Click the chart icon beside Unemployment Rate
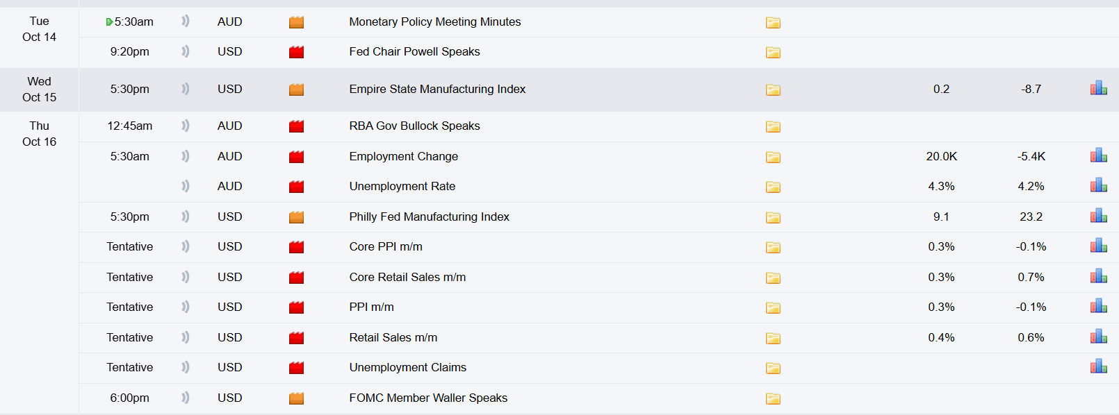The image size is (1119, 415). pyautogui.click(x=1098, y=185)
